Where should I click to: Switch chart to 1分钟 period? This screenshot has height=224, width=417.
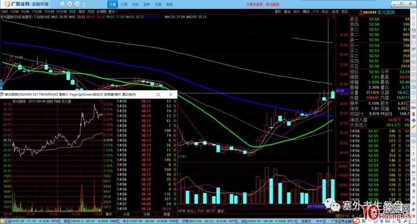(14, 12)
